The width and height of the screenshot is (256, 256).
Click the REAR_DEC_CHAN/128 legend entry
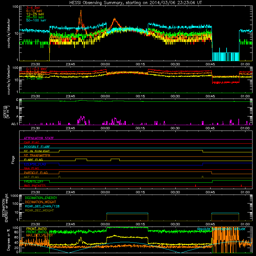tap(42, 206)
